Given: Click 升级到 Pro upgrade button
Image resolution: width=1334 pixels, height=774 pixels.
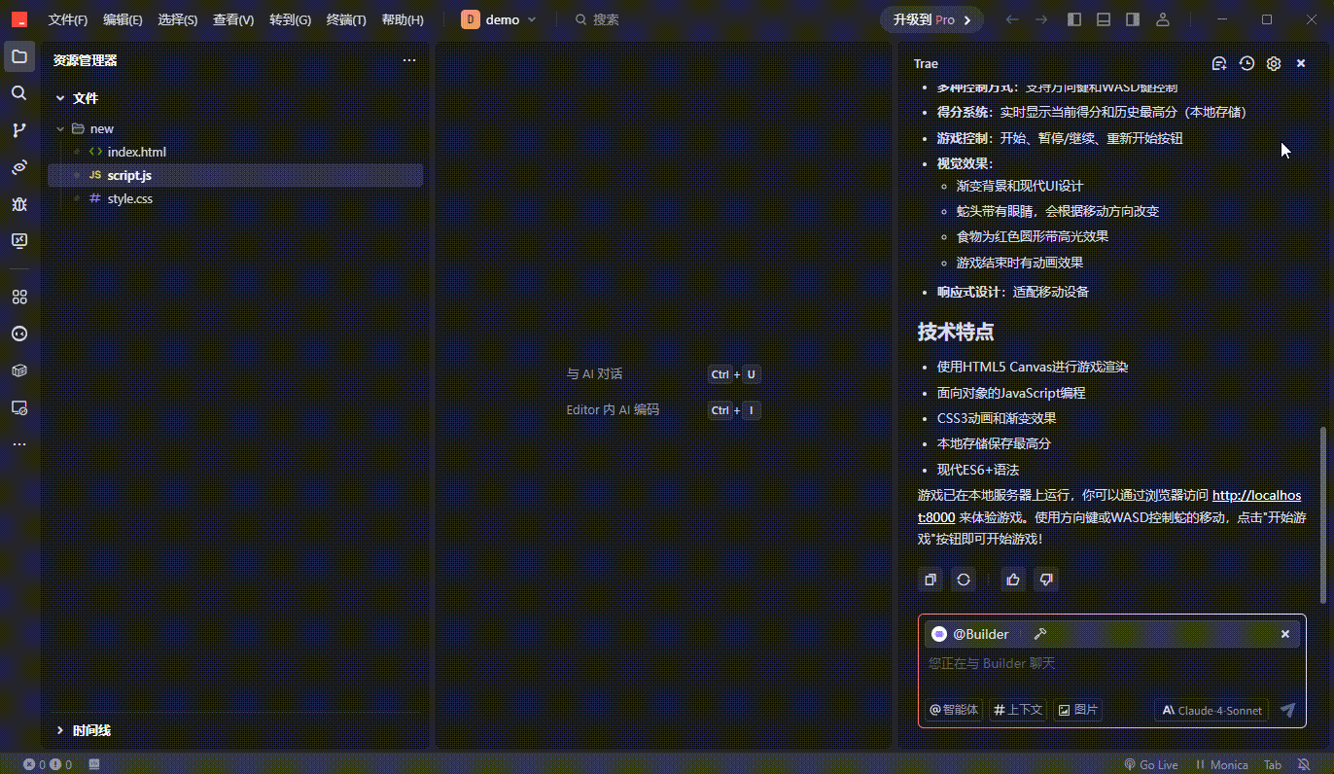Looking at the screenshot, I should (x=931, y=19).
